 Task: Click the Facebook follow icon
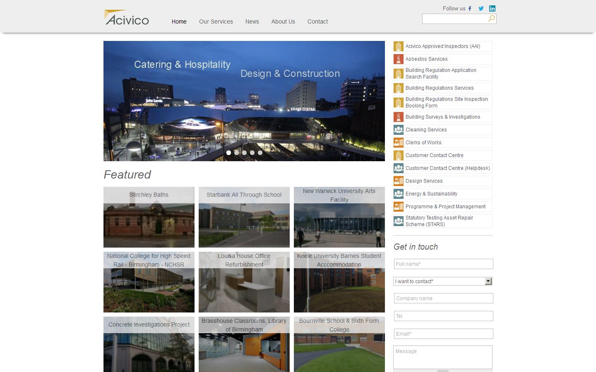(470, 8)
